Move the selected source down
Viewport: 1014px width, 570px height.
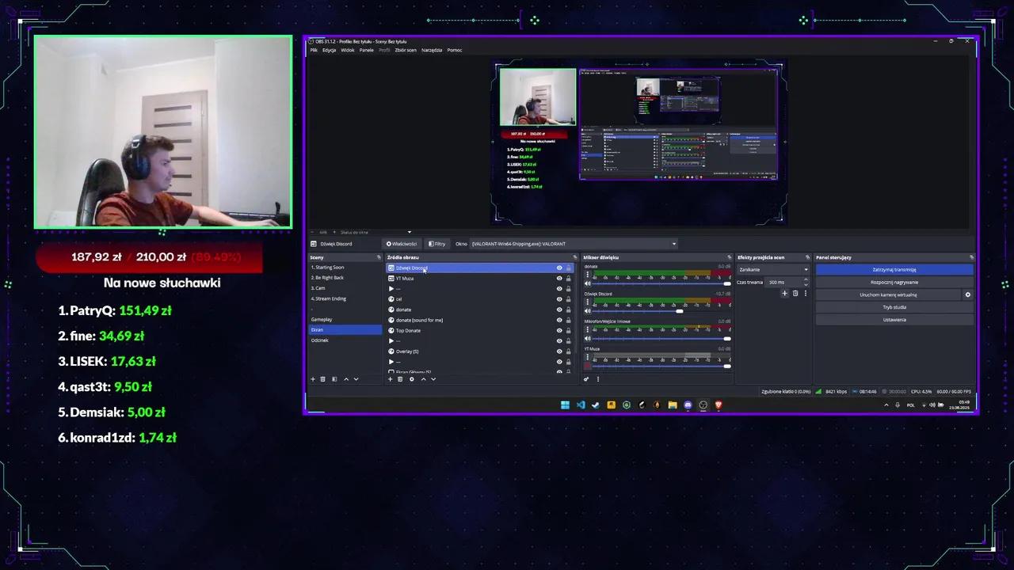coord(433,379)
